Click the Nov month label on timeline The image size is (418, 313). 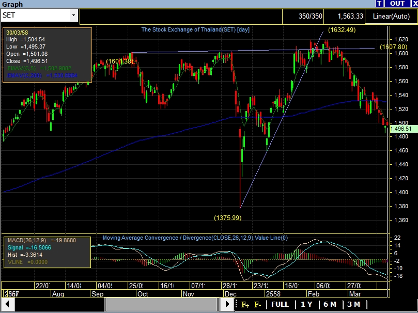pyautogui.click(x=189, y=294)
